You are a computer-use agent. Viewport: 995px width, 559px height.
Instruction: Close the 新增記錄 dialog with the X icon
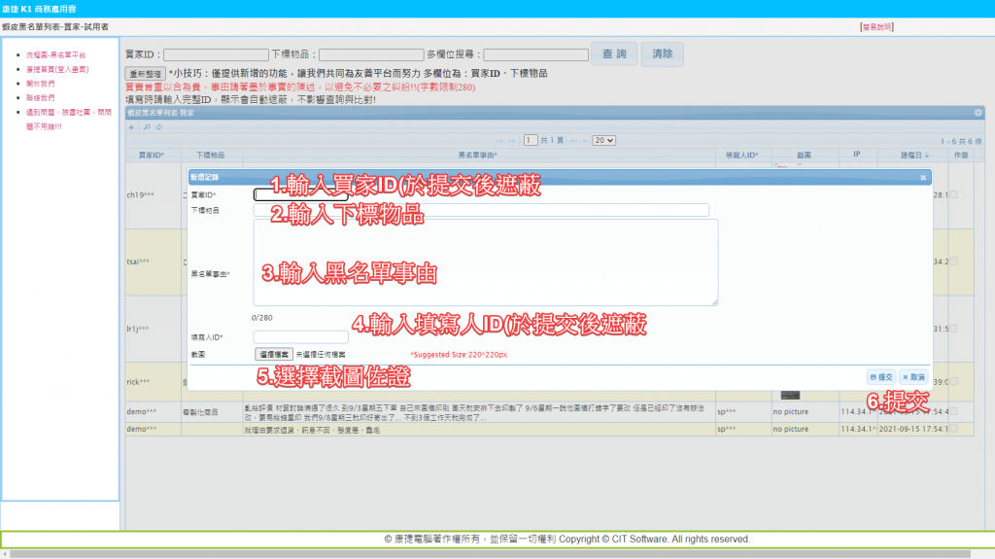(x=923, y=178)
